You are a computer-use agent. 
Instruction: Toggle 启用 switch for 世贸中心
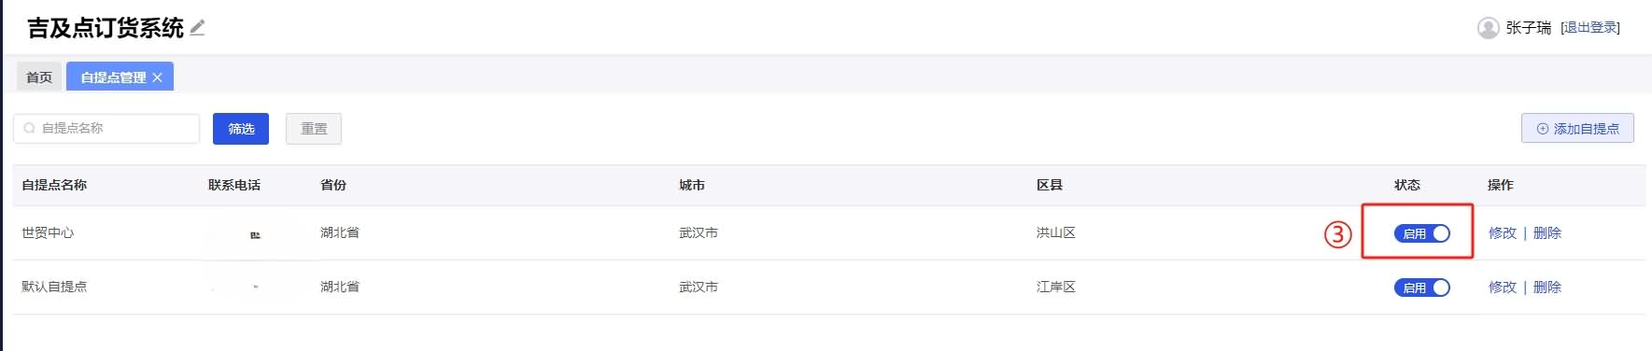coord(1421,233)
